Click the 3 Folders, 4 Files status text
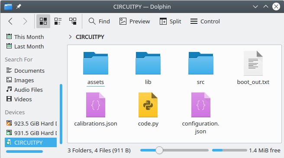 tap(99, 150)
